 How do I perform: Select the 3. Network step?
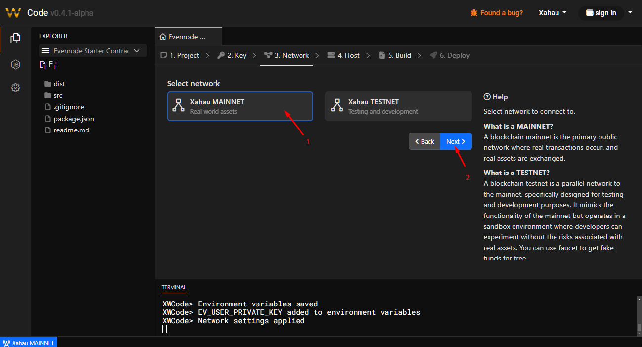[x=287, y=55]
